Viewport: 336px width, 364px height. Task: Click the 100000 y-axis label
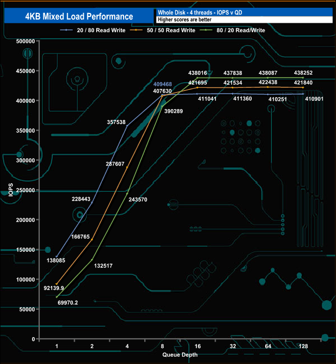tap(25, 280)
